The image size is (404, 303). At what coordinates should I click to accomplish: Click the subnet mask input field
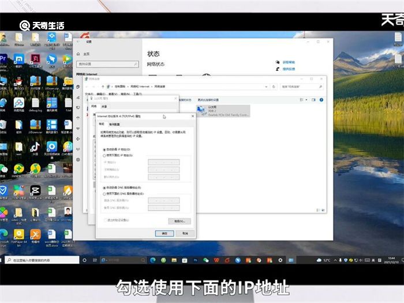tap(163, 170)
